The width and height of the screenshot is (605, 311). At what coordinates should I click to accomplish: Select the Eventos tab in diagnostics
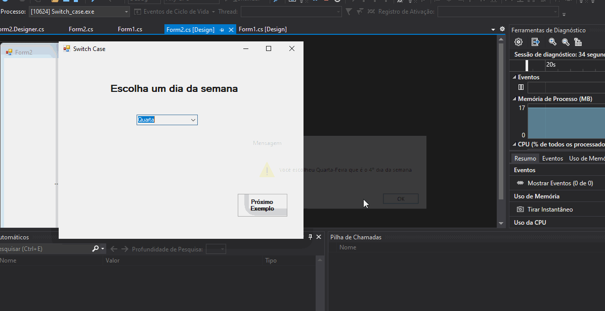tap(552, 158)
